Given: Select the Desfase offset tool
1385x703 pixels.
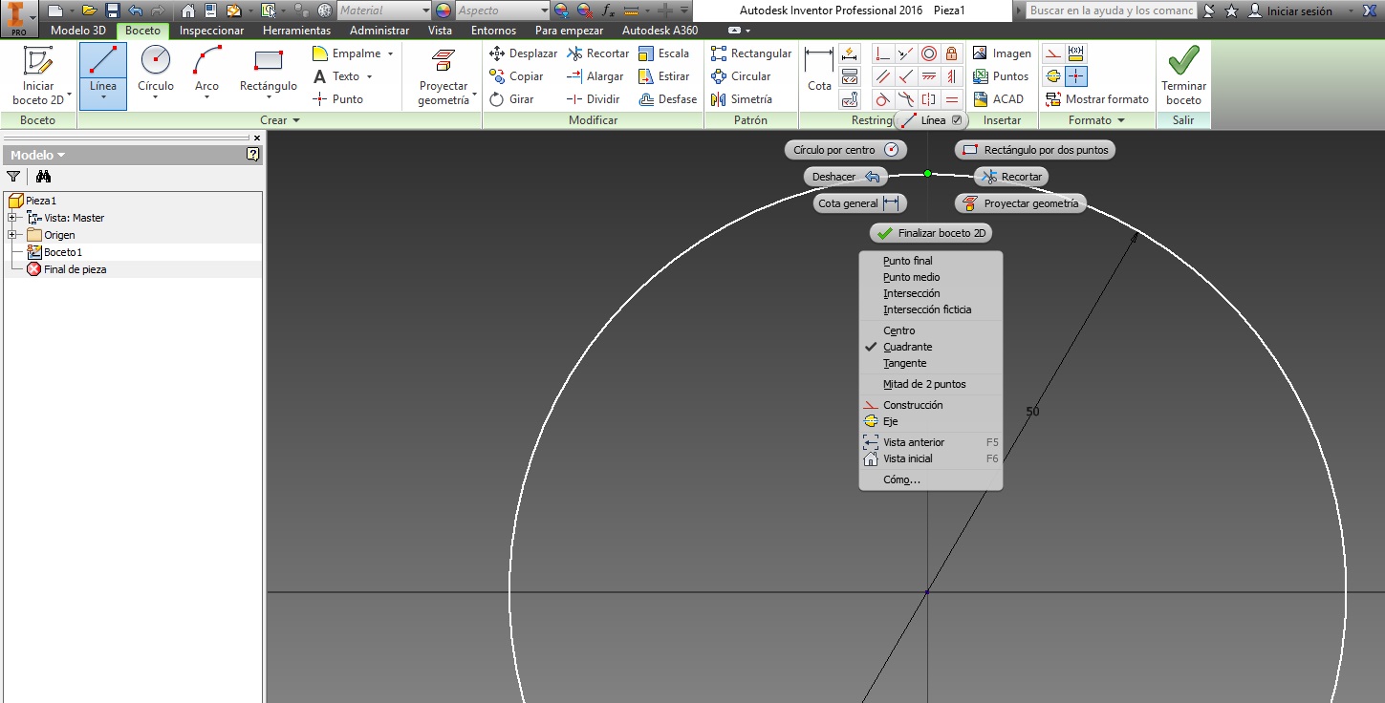Looking at the screenshot, I should [x=667, y=99].
